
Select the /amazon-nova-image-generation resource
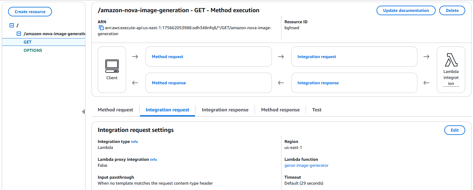tap(54, 34)
